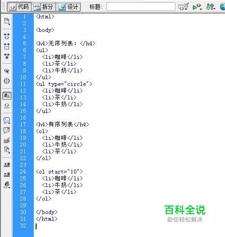
Task: Click the Balance Braces icon
Action: click(7, 81)
